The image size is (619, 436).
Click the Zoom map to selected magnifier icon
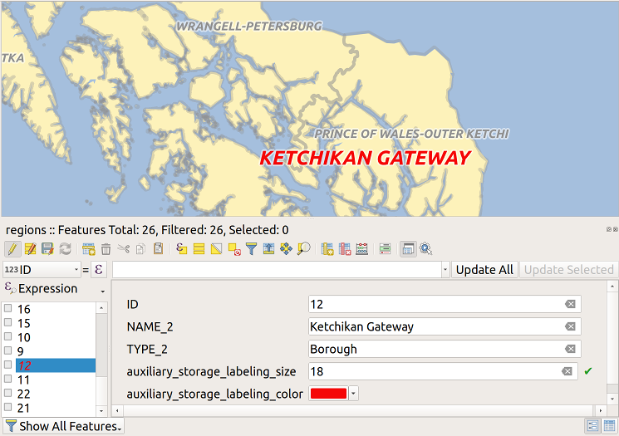[303, 248]
